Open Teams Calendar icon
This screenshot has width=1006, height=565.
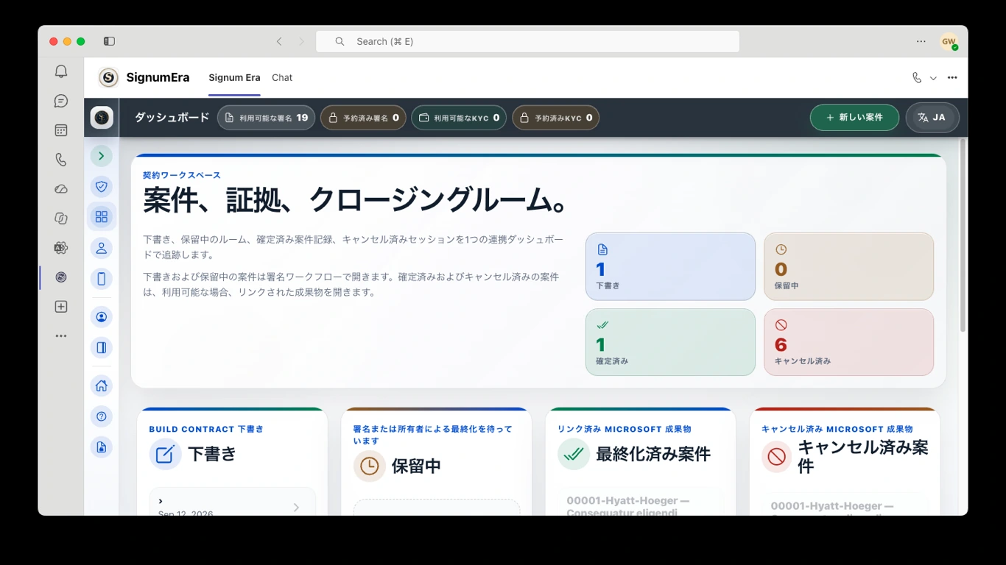point(61,130)
